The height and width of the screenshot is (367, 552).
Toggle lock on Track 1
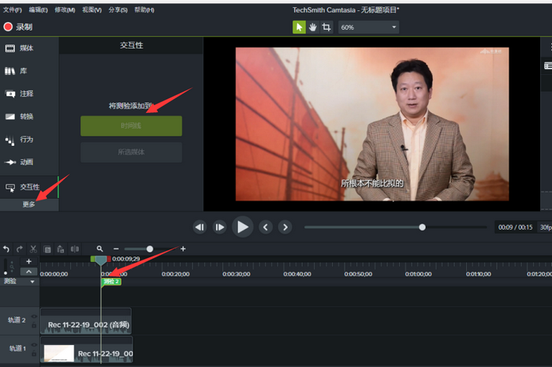(x=34, y=354)
